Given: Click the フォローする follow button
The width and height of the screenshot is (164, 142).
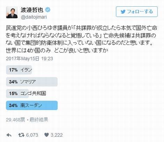Looking at the screenshot, I should [x=137, y=12].
